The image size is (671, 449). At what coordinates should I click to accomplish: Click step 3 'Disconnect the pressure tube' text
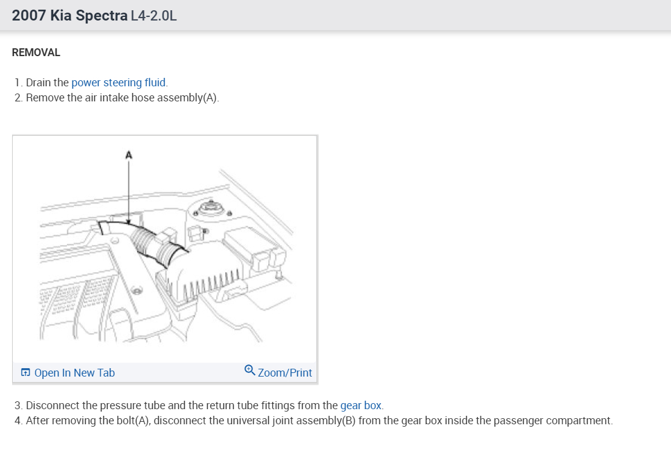tap(205, 406)
